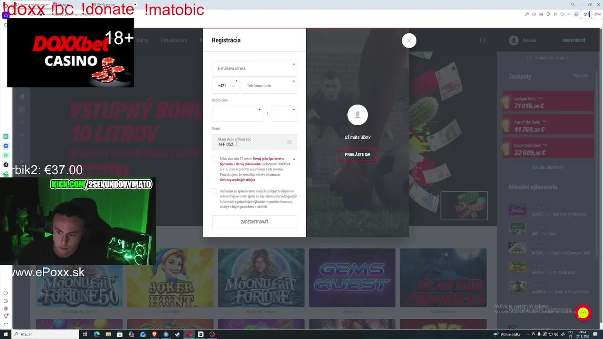Open the Windows Start menu
Viewport: 603px width, 339px height.
(x=6, y=334)
